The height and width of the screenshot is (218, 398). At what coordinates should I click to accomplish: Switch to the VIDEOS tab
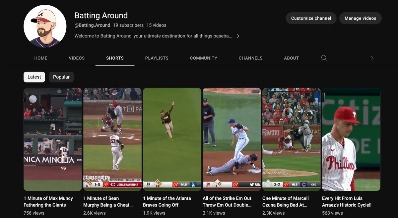coord(77,58)
